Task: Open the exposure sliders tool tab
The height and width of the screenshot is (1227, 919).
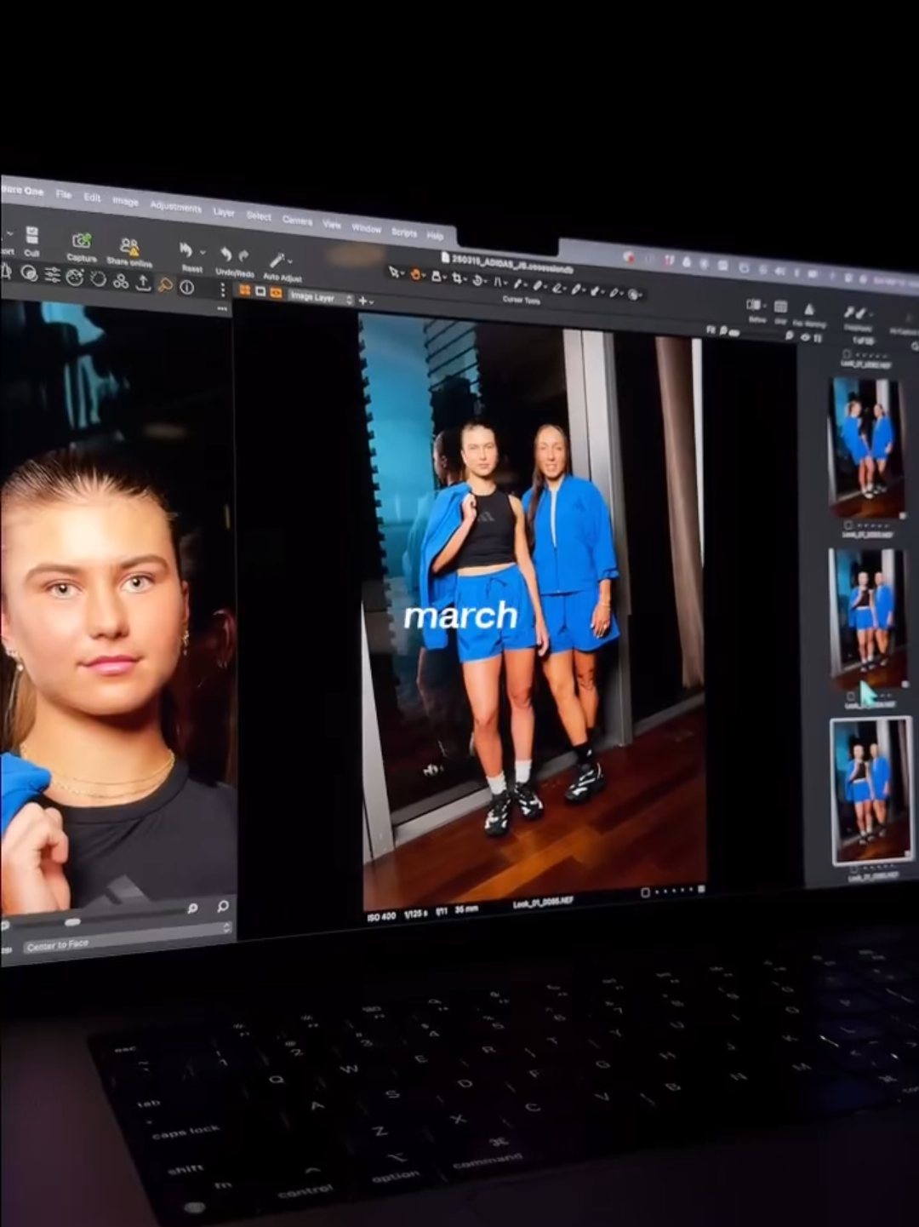Action: (53, 275)
